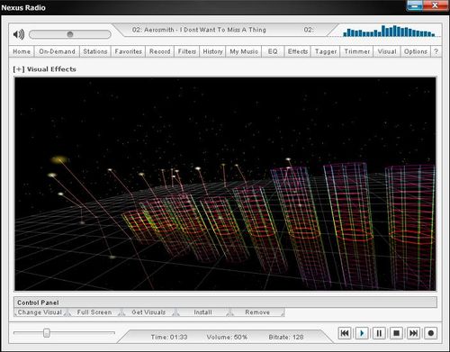Minimize the Nexus Radio window
The image size is (450, 352).
click(x=415, y=5)
